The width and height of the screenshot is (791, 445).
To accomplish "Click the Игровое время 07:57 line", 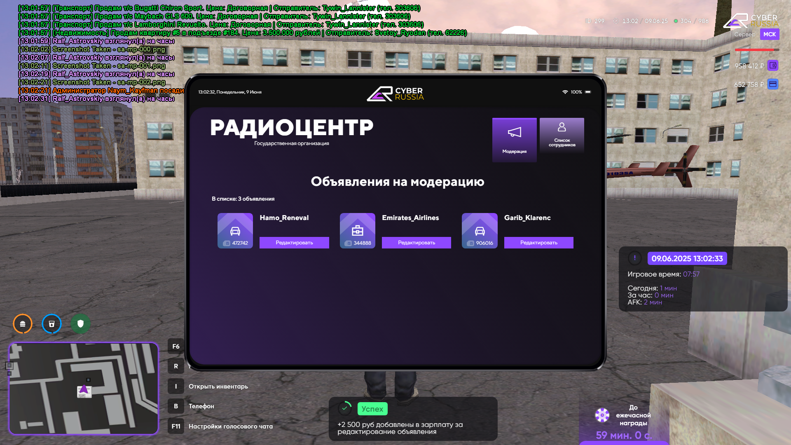I will click(x=663, y=274).
